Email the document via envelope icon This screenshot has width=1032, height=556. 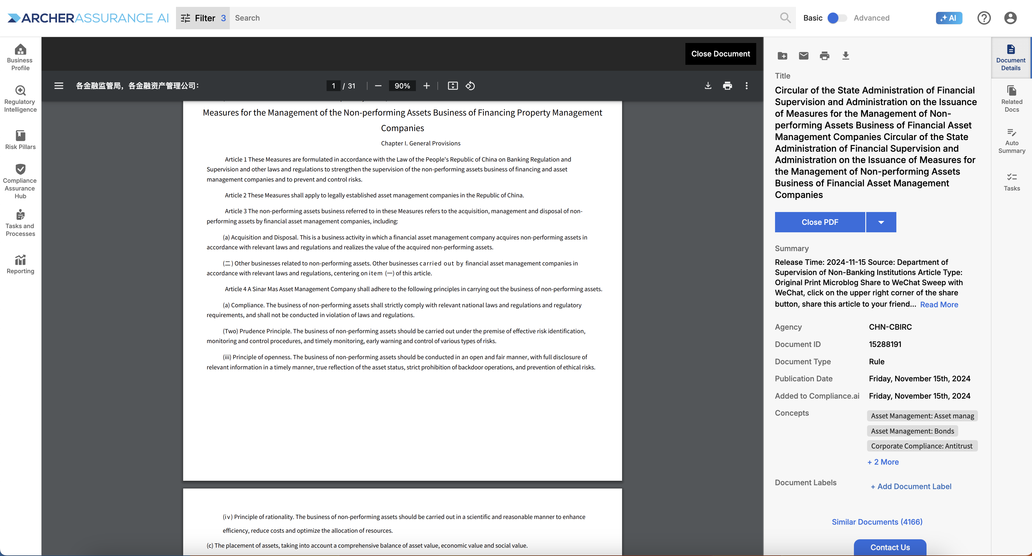click(x=803, y=56)
